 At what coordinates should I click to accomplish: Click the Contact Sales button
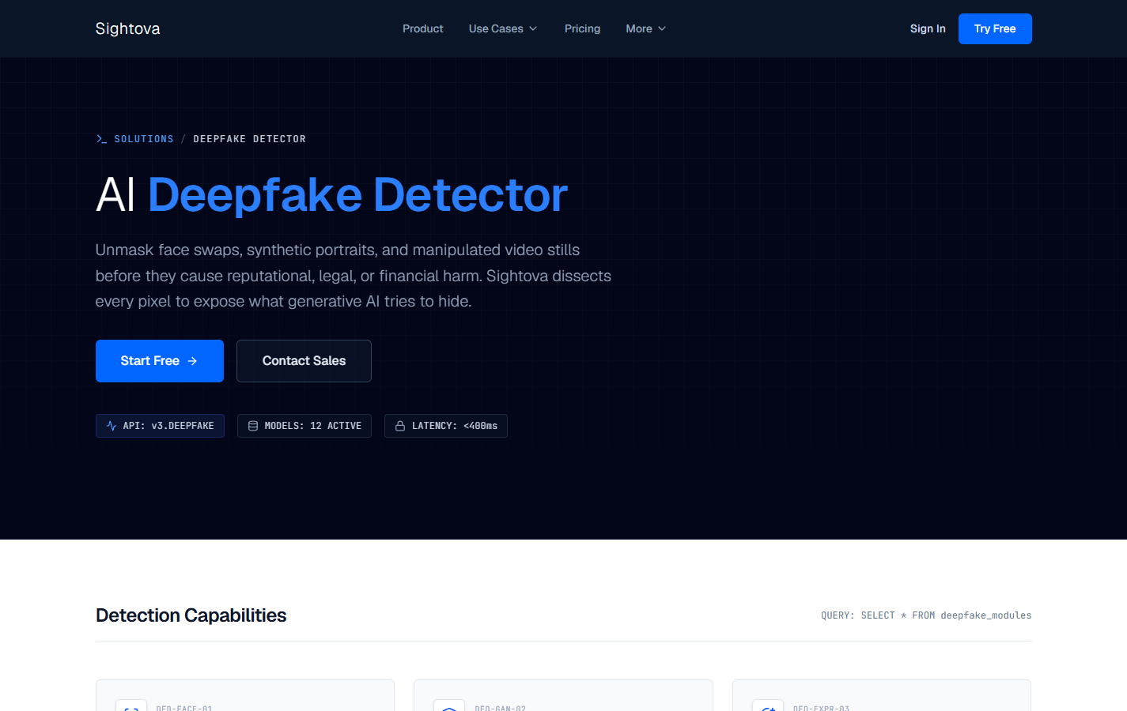click(304, 361)
